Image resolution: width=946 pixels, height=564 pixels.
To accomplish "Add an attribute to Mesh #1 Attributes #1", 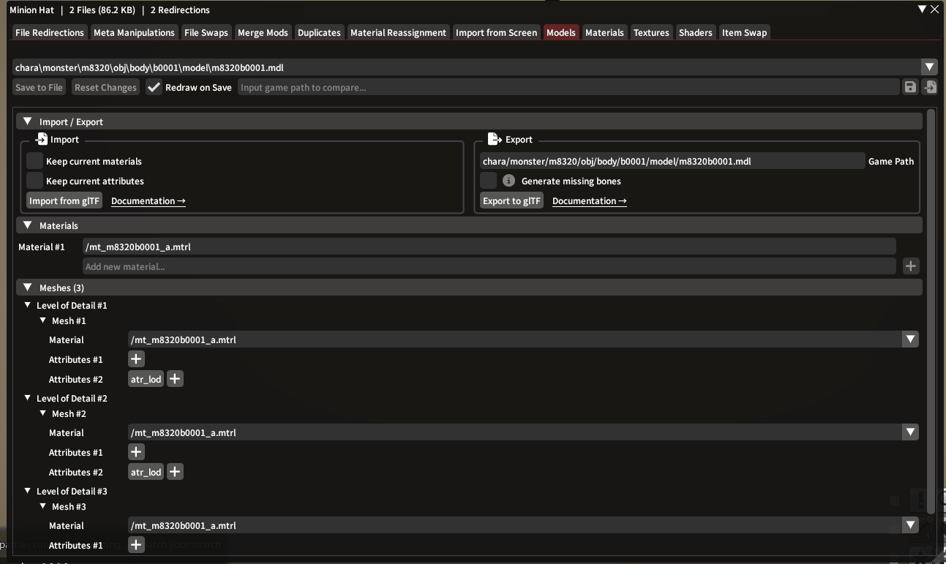I will pyautogui.click(x=136, y=359).
